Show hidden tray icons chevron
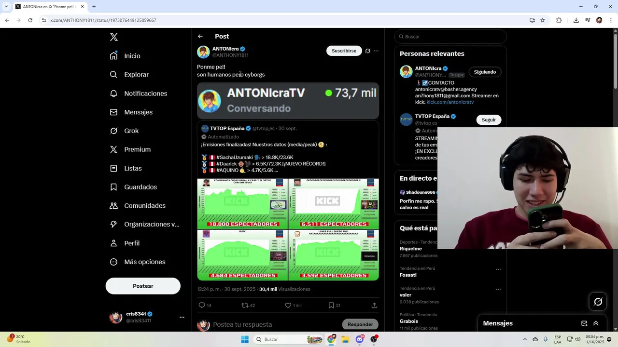Viewport: 618px width, 347px height. 525,339
